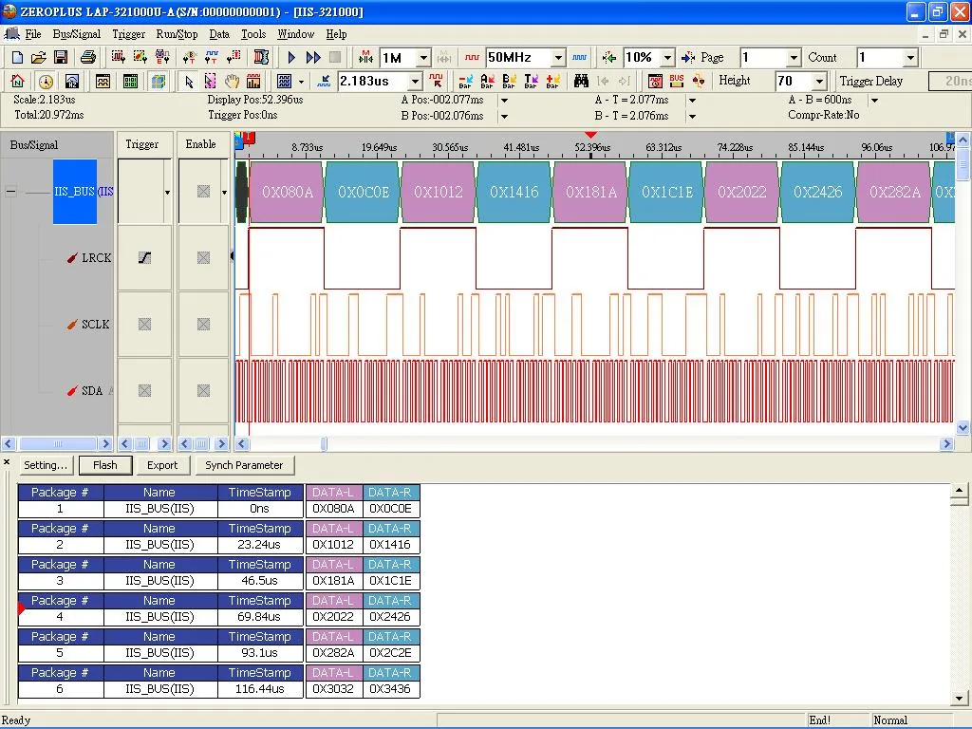The height and width of the screenshot is (729, 972).
Task: Click the red trigger marker on the time ruler
Action: pos(250,138)
